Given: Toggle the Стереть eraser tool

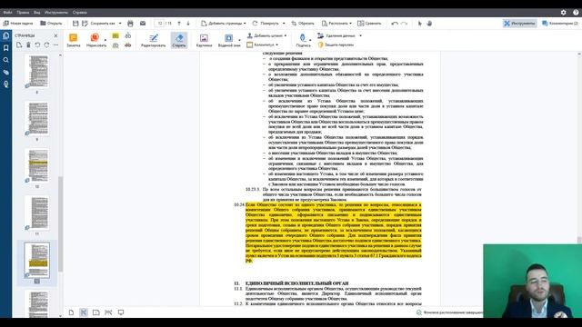Looking at the screenshot, I should click(179, 40).
